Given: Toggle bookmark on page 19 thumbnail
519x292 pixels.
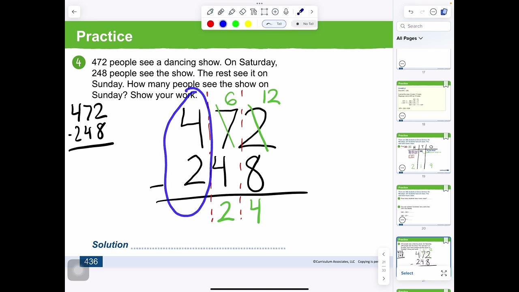Looking at the screenshot, I should pyautogui.click(x=446, y=136).
